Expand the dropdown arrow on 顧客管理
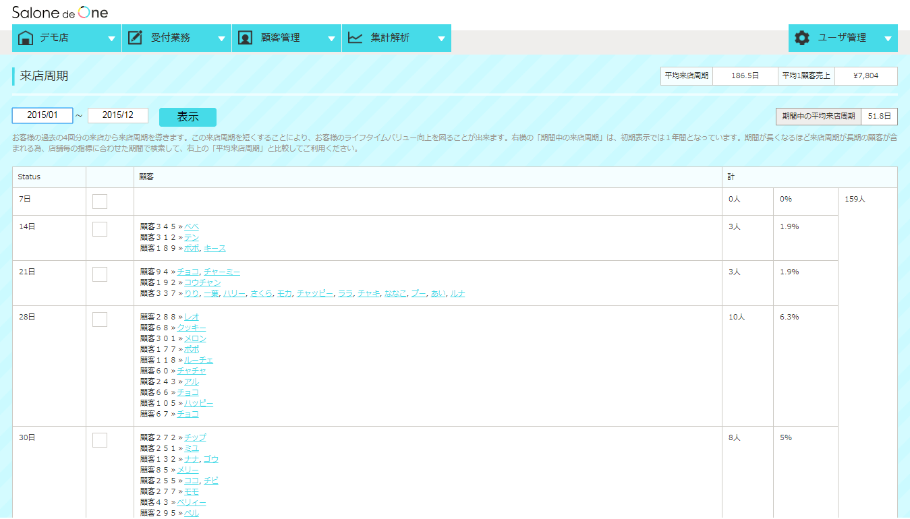The height and width of the screenshot is (519, 910). click(x=331, y=38)
